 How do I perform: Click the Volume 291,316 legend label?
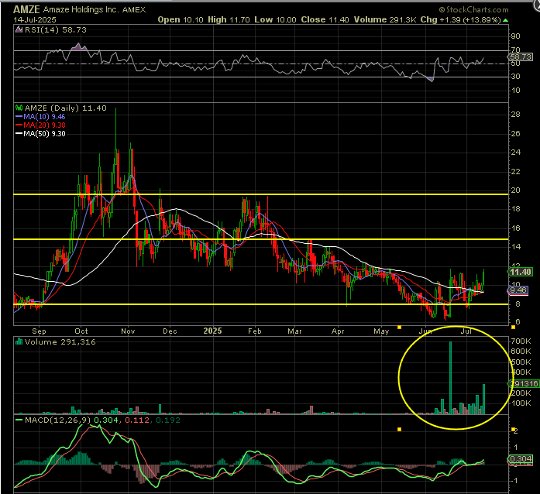[60, 341]
